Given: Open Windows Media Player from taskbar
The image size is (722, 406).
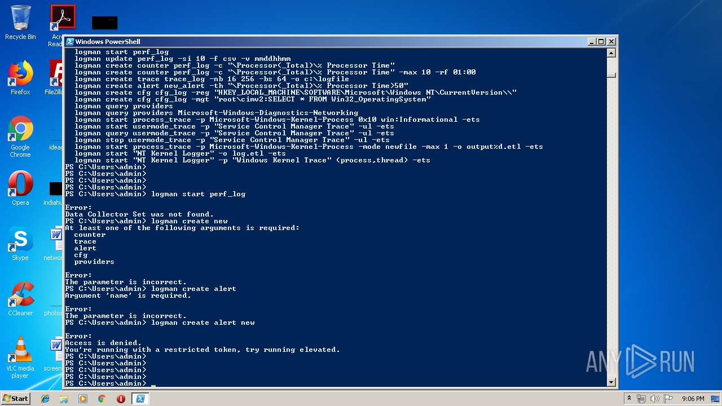Looking at the screenshot, I should tap(83, 399).
